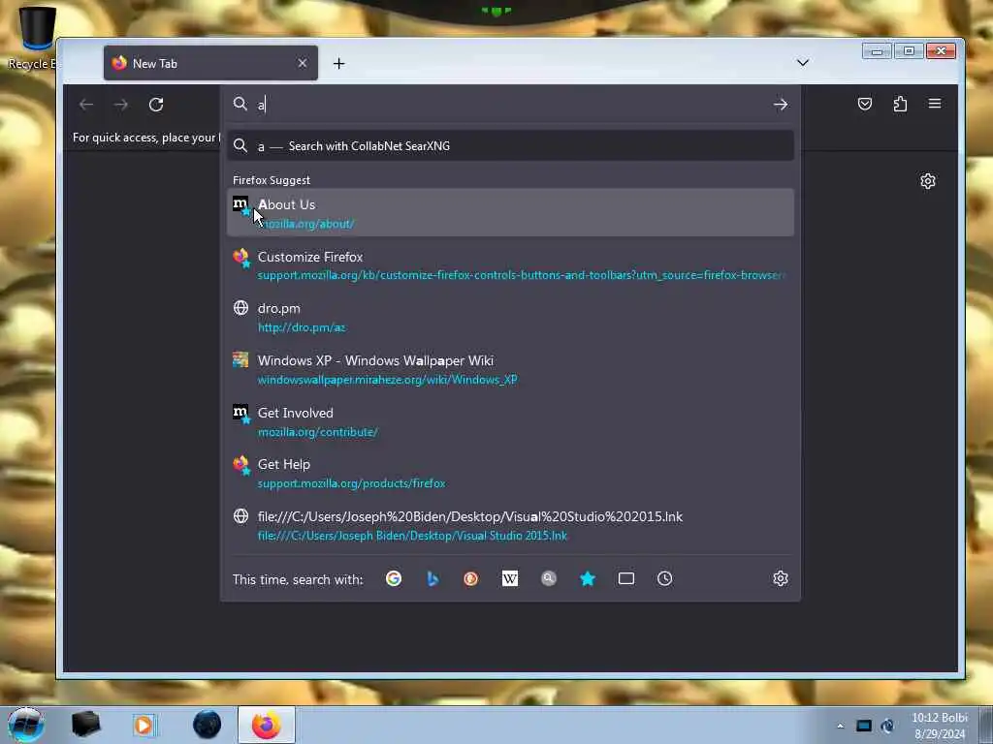993x744 pixels.
Task: Open the Extensions puzzle icon
Action: [900, 104]
